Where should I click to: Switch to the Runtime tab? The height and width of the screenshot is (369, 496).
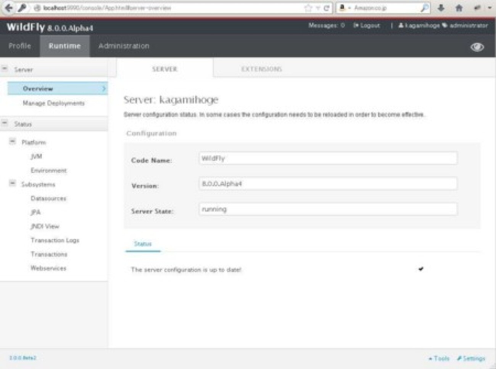(x=64, y=46)
